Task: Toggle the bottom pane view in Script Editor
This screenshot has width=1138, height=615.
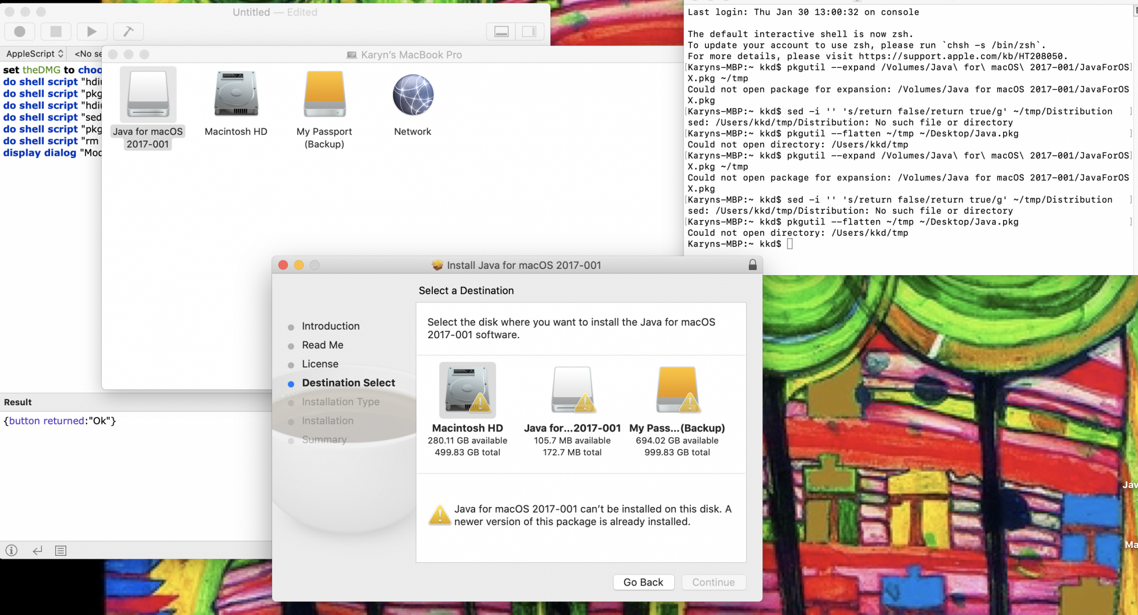Action: pos(501,32)
